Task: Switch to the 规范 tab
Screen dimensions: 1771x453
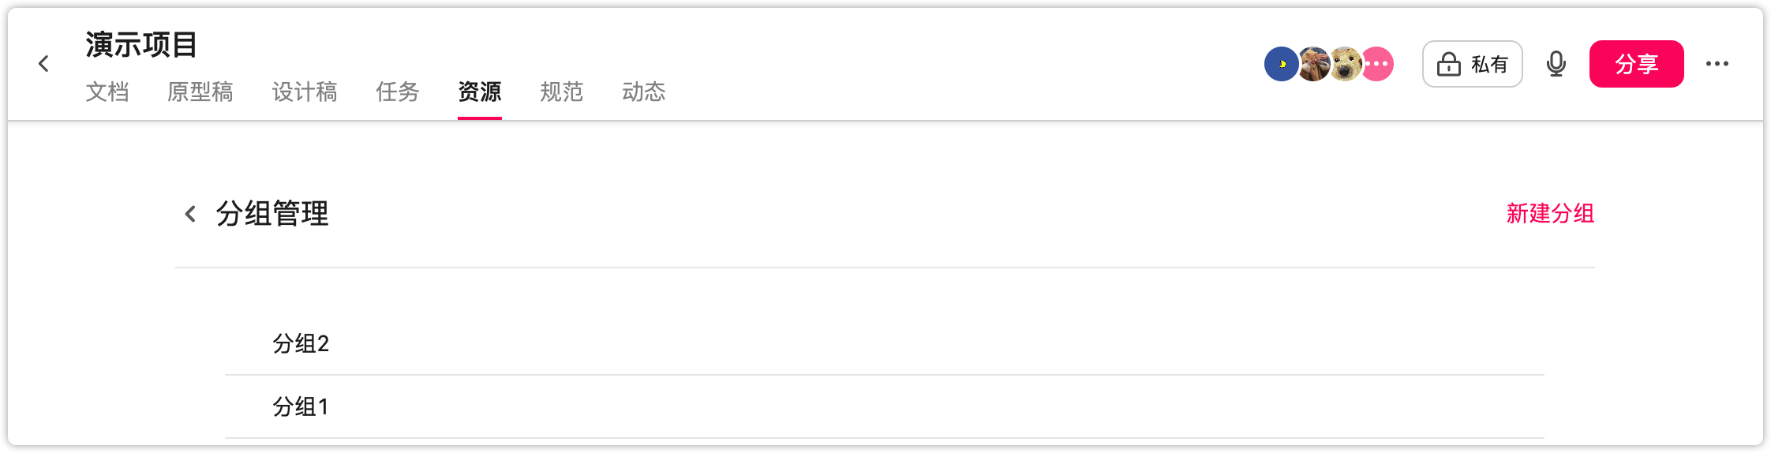Action: point(562,92)
